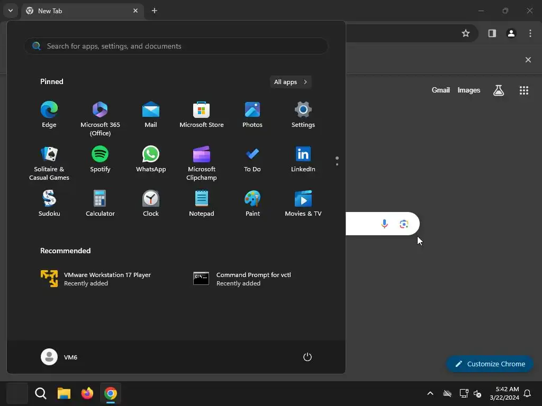Start voice search with microphone
The height and width of the screenshot is (406, 542).
(384, 224)
